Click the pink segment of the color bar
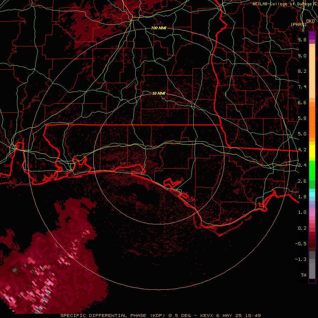 (312, 214)
